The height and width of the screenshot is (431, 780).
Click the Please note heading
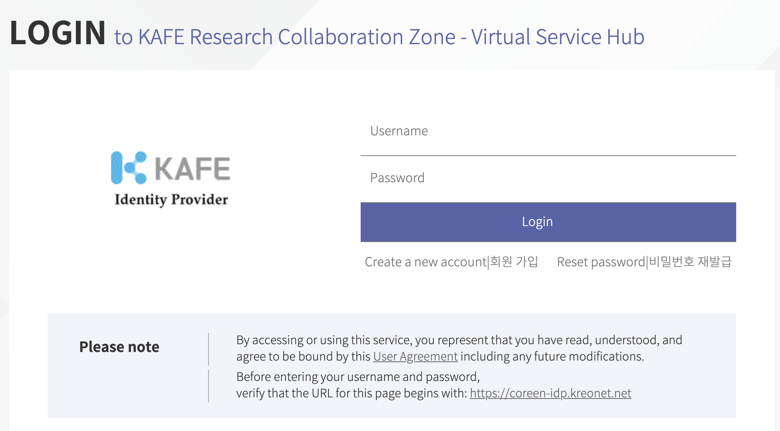(x=119, y=347)
